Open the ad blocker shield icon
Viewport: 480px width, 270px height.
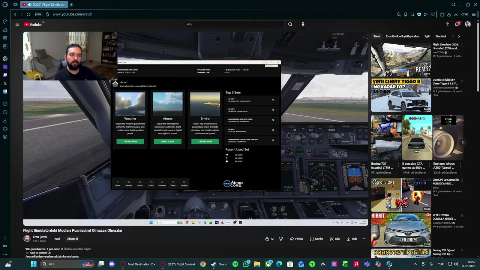(x=419, y=14)
